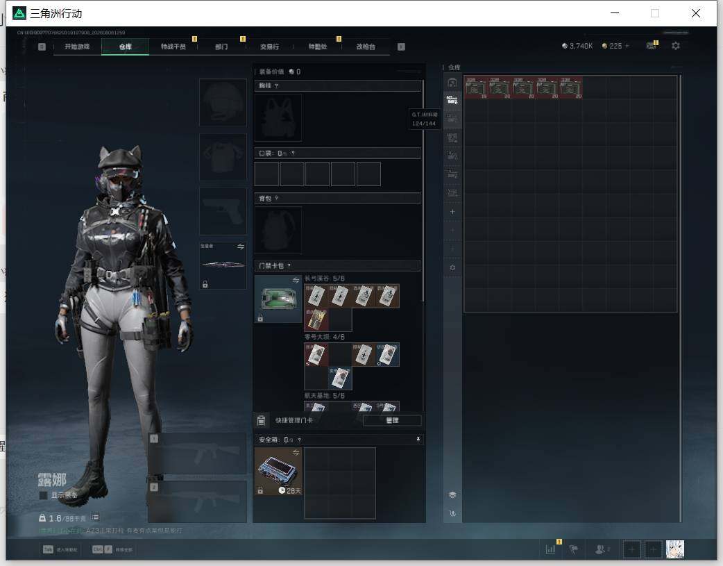Open the mail/notification icon beside settings

pyautogui.click(x=651, y=46)
